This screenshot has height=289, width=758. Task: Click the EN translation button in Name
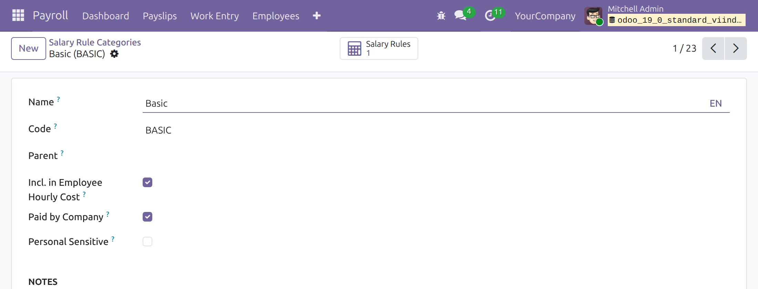pos(716,104)
